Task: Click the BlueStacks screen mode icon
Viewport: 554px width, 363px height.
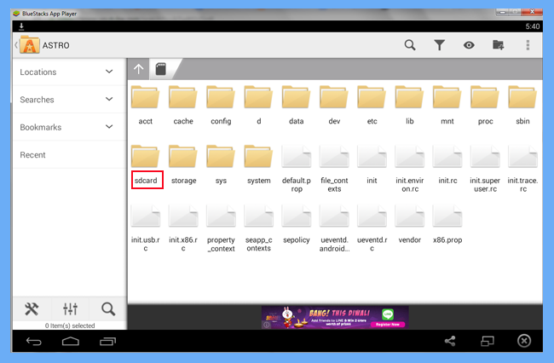Action: coord(488,341)
